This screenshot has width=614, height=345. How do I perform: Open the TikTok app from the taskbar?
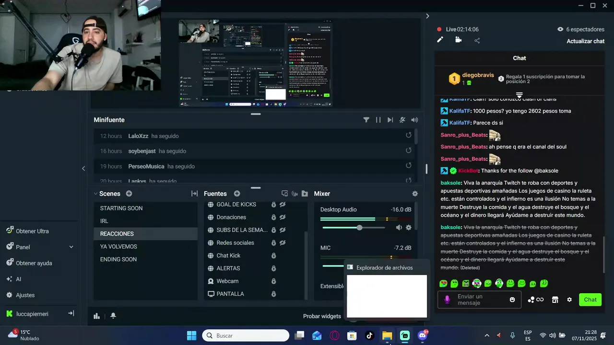tap(369, 335)
